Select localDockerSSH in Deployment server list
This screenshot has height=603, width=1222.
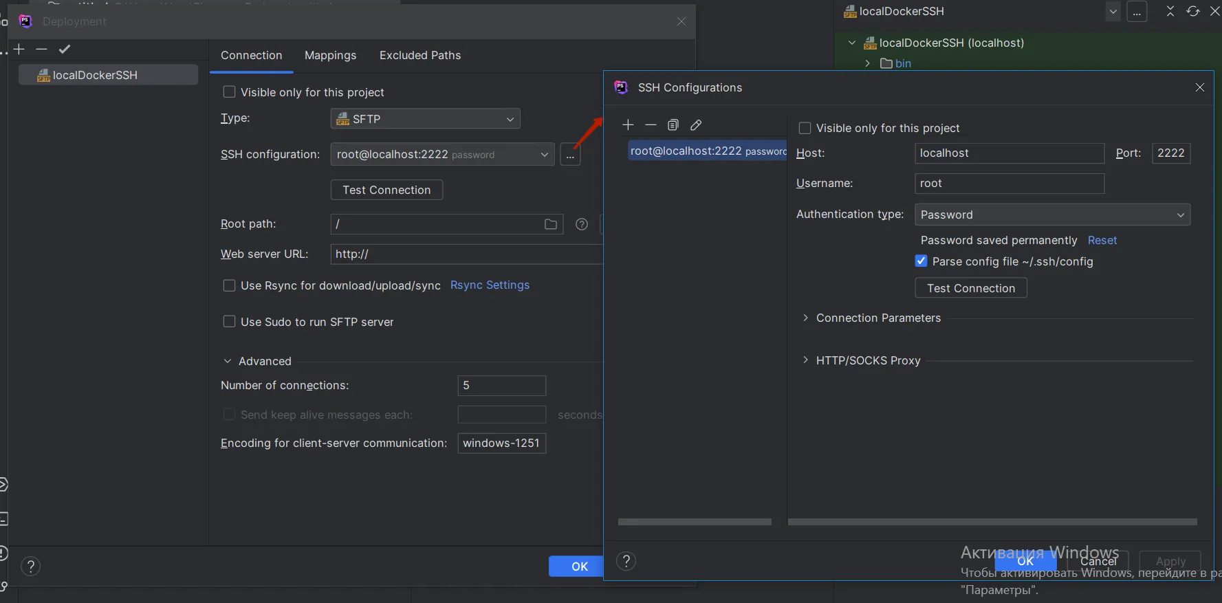pyautogui.click(x=109, y=75)
